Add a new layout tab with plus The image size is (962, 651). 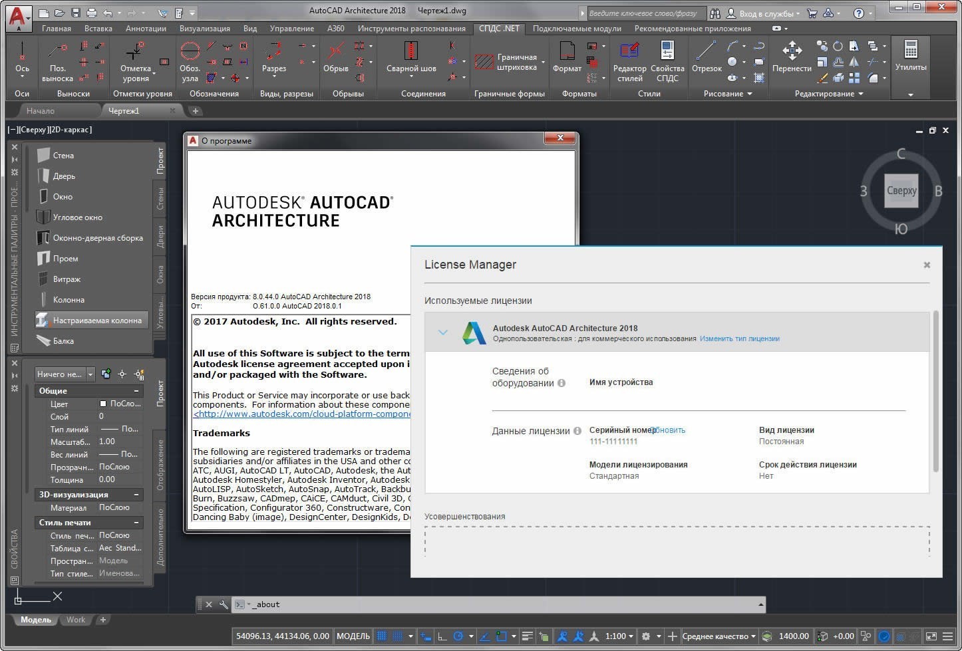(102, 620)
